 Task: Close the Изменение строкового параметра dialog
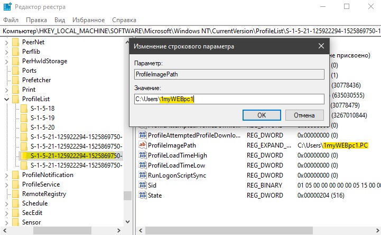[x=321, y=46]
